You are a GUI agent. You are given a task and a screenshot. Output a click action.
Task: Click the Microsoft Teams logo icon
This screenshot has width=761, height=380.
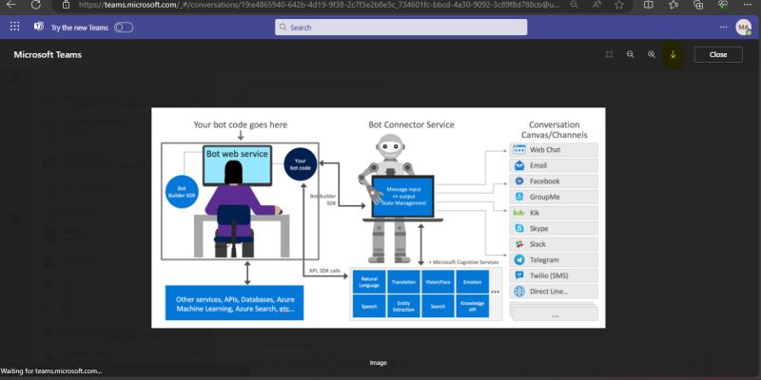(39, 27)
